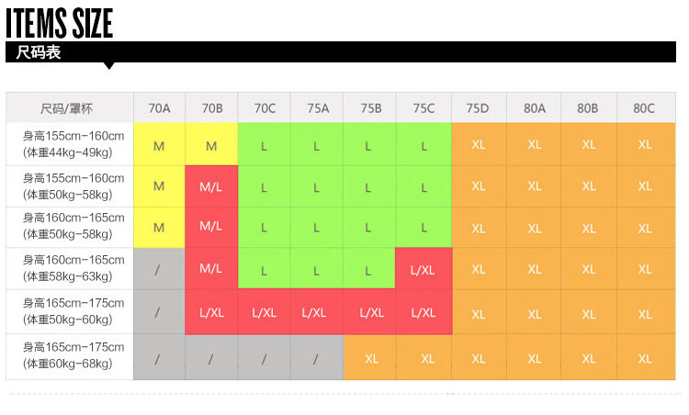
Task: Click the red M/L cell in 50kg-58kg 155cm row
Action: (x=211, y=186)
